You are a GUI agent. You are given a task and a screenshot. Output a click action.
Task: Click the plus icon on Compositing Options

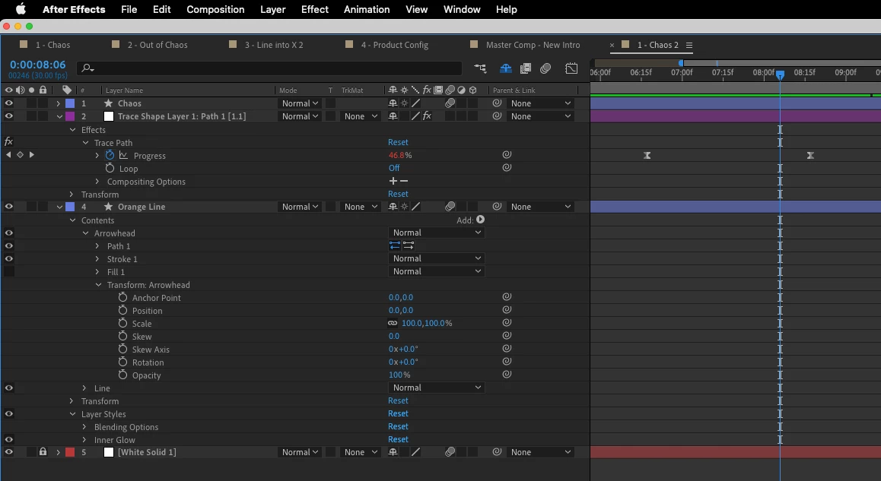pyautogui.click(x=393, y=181)
